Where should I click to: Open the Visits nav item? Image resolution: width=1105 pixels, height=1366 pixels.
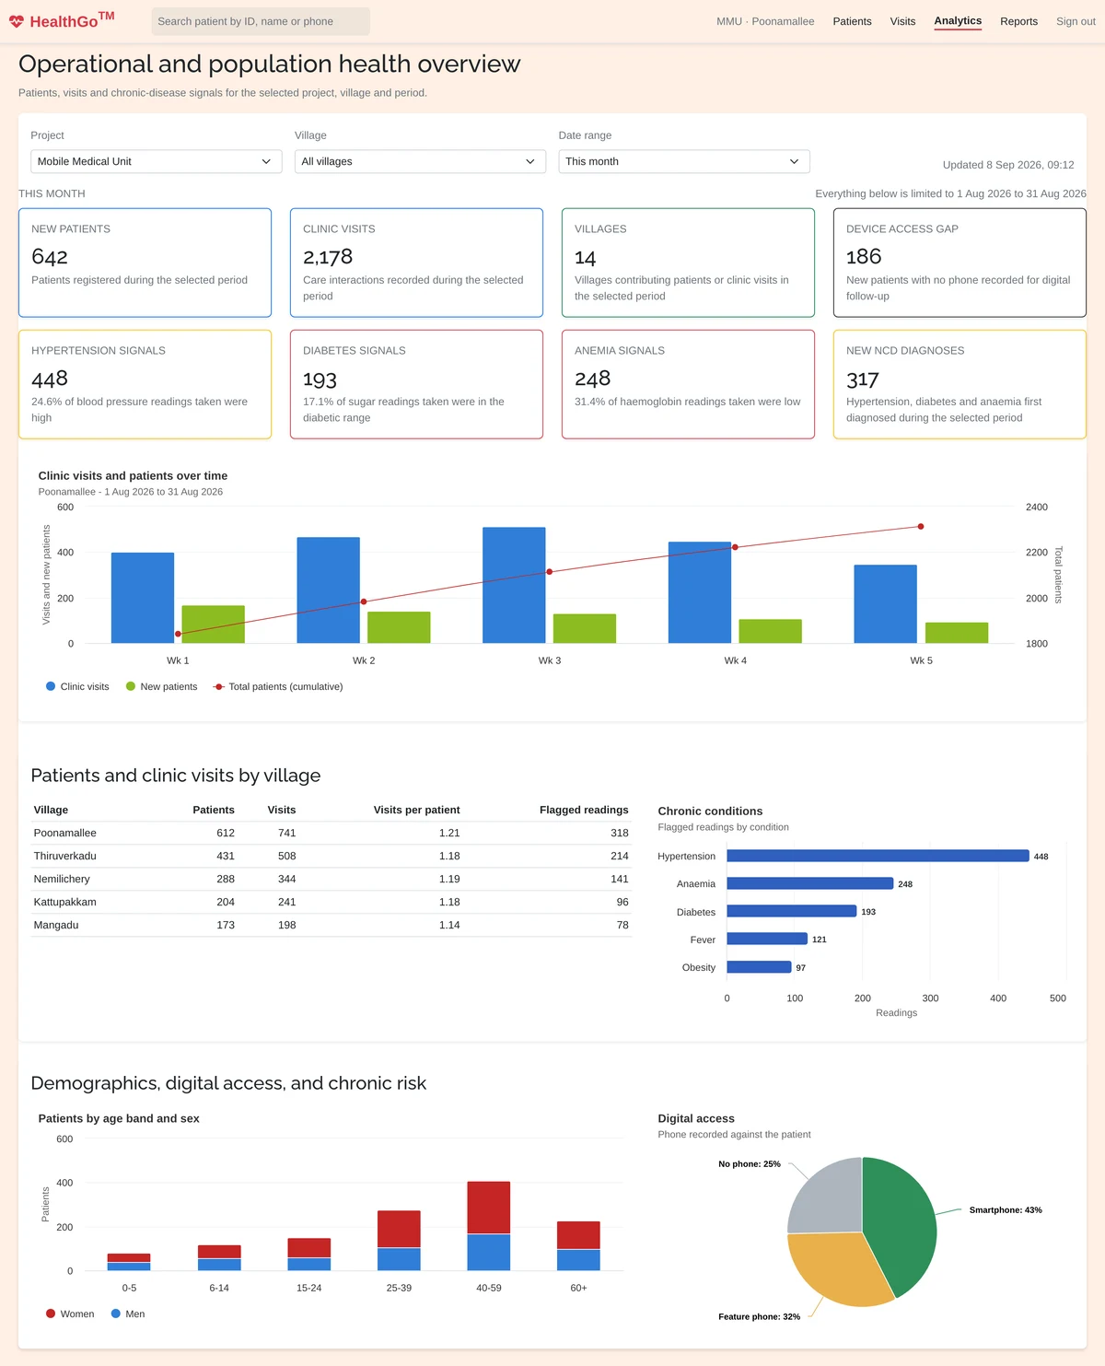tap(902, 21)
